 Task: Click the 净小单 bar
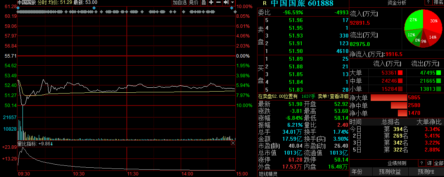403,113
